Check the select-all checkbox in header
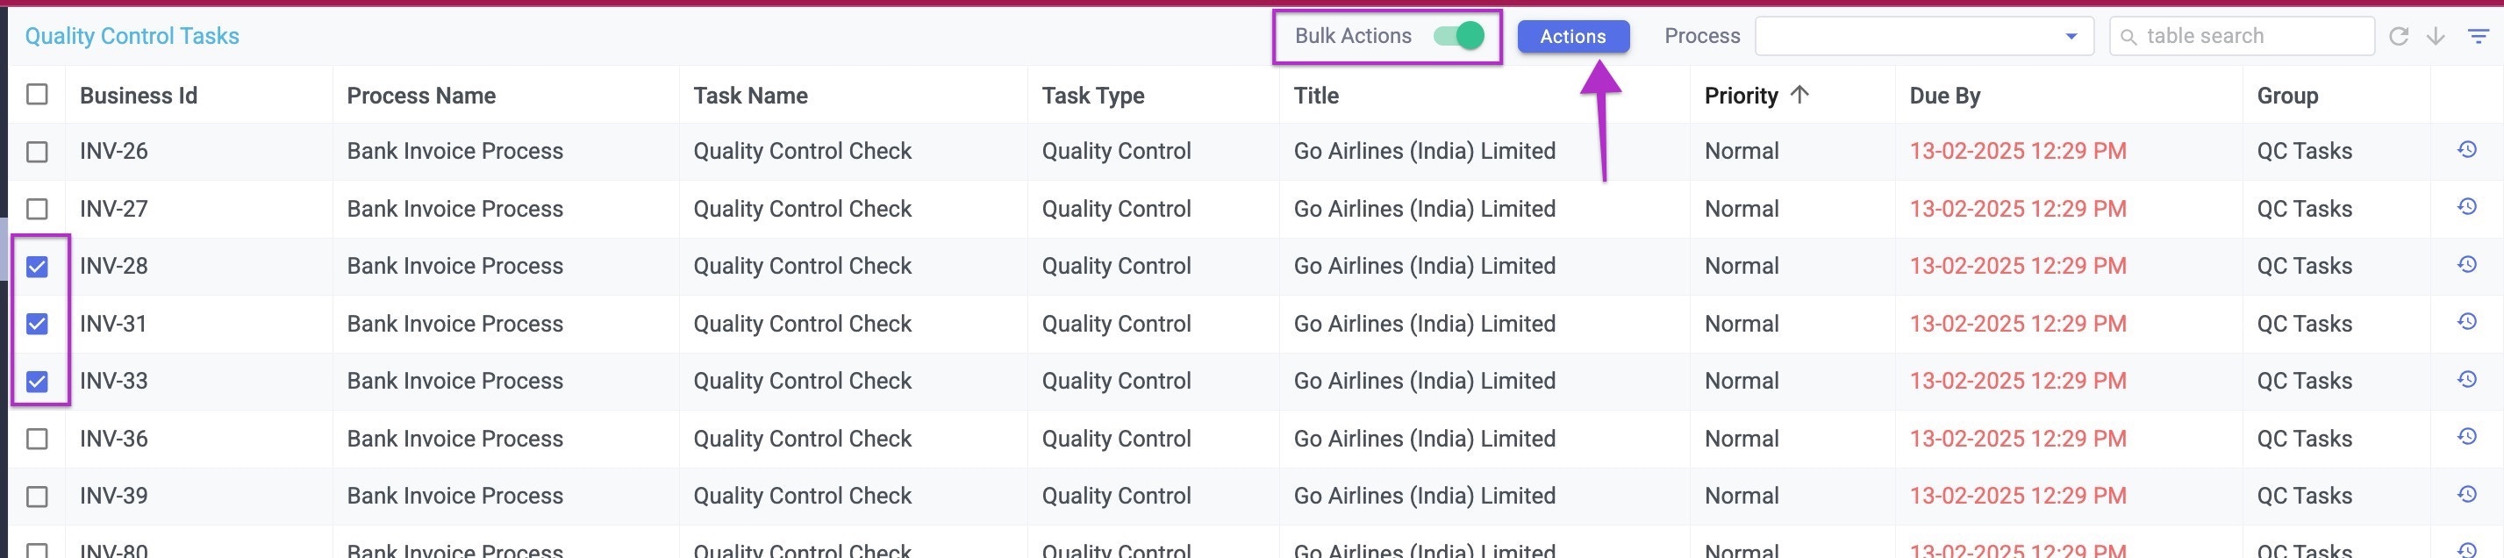The height and width of the screenshot is (558, 2504). coord(37,94)
